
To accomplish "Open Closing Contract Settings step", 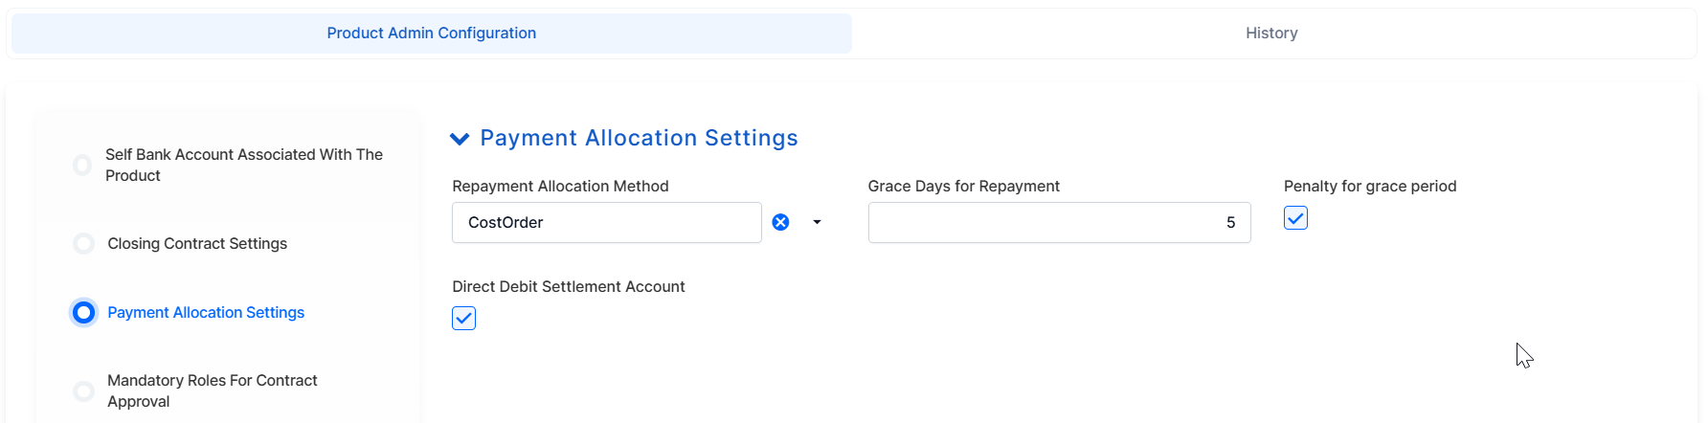I will click(x=197, y=244).
